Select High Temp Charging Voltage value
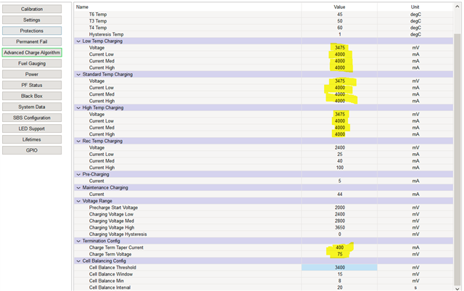The width and height of the screenshot is (464, 291). click(x=339, y=115)
